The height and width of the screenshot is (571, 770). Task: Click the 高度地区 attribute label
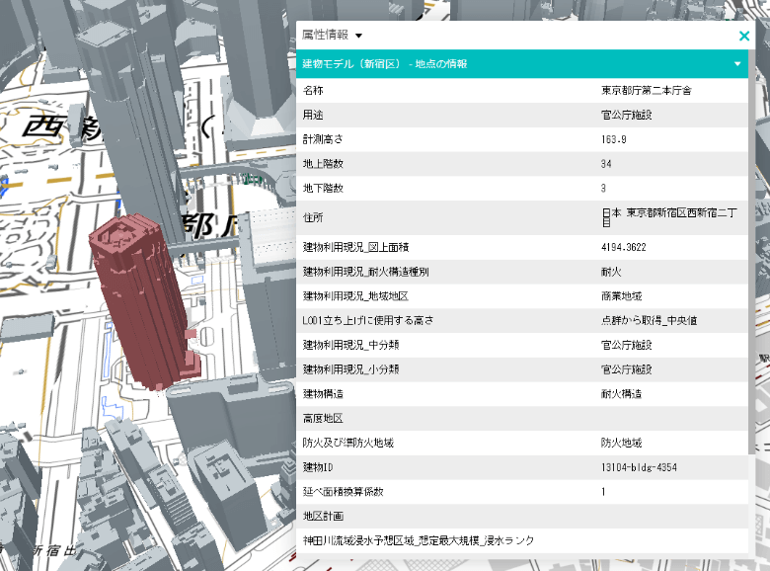(323, 418)
